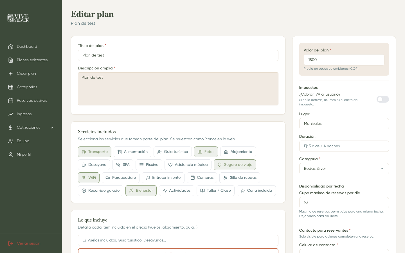This screenshot has height=253, width=405.
Task: Collapse the Cotizaciones chevron
Action: click(51, 127)
